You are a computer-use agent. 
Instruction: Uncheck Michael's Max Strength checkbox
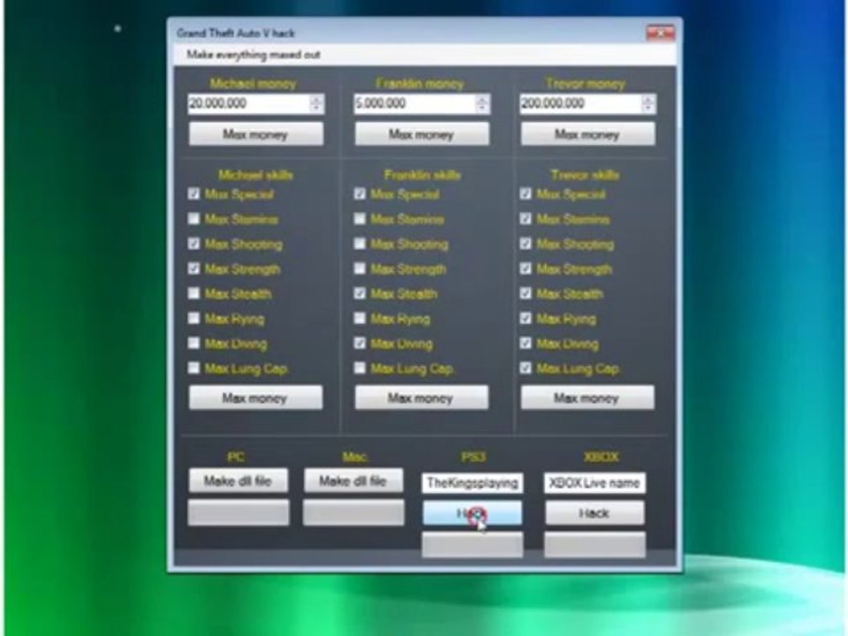[193, 269]
